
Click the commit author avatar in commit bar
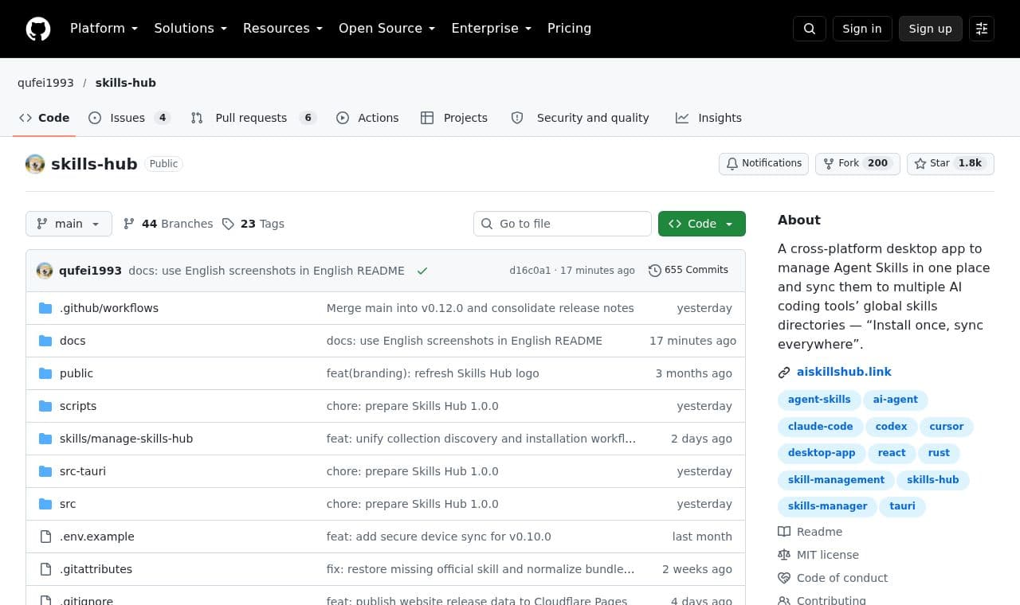45,271
